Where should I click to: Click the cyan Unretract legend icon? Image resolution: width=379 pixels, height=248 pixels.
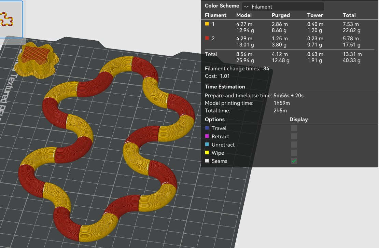[207, 144]
